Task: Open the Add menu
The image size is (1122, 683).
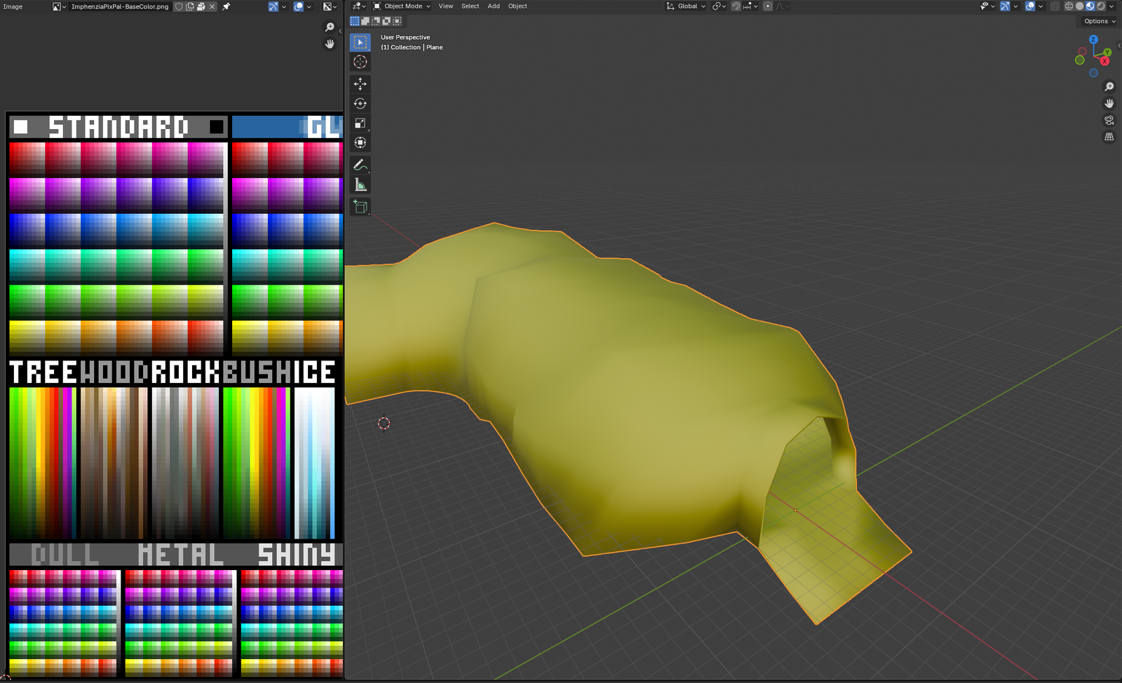Action: click(x=494, y=6)
